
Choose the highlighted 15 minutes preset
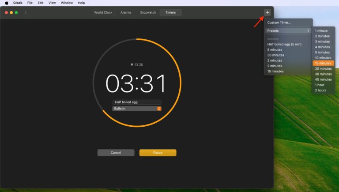coord(324,63)
